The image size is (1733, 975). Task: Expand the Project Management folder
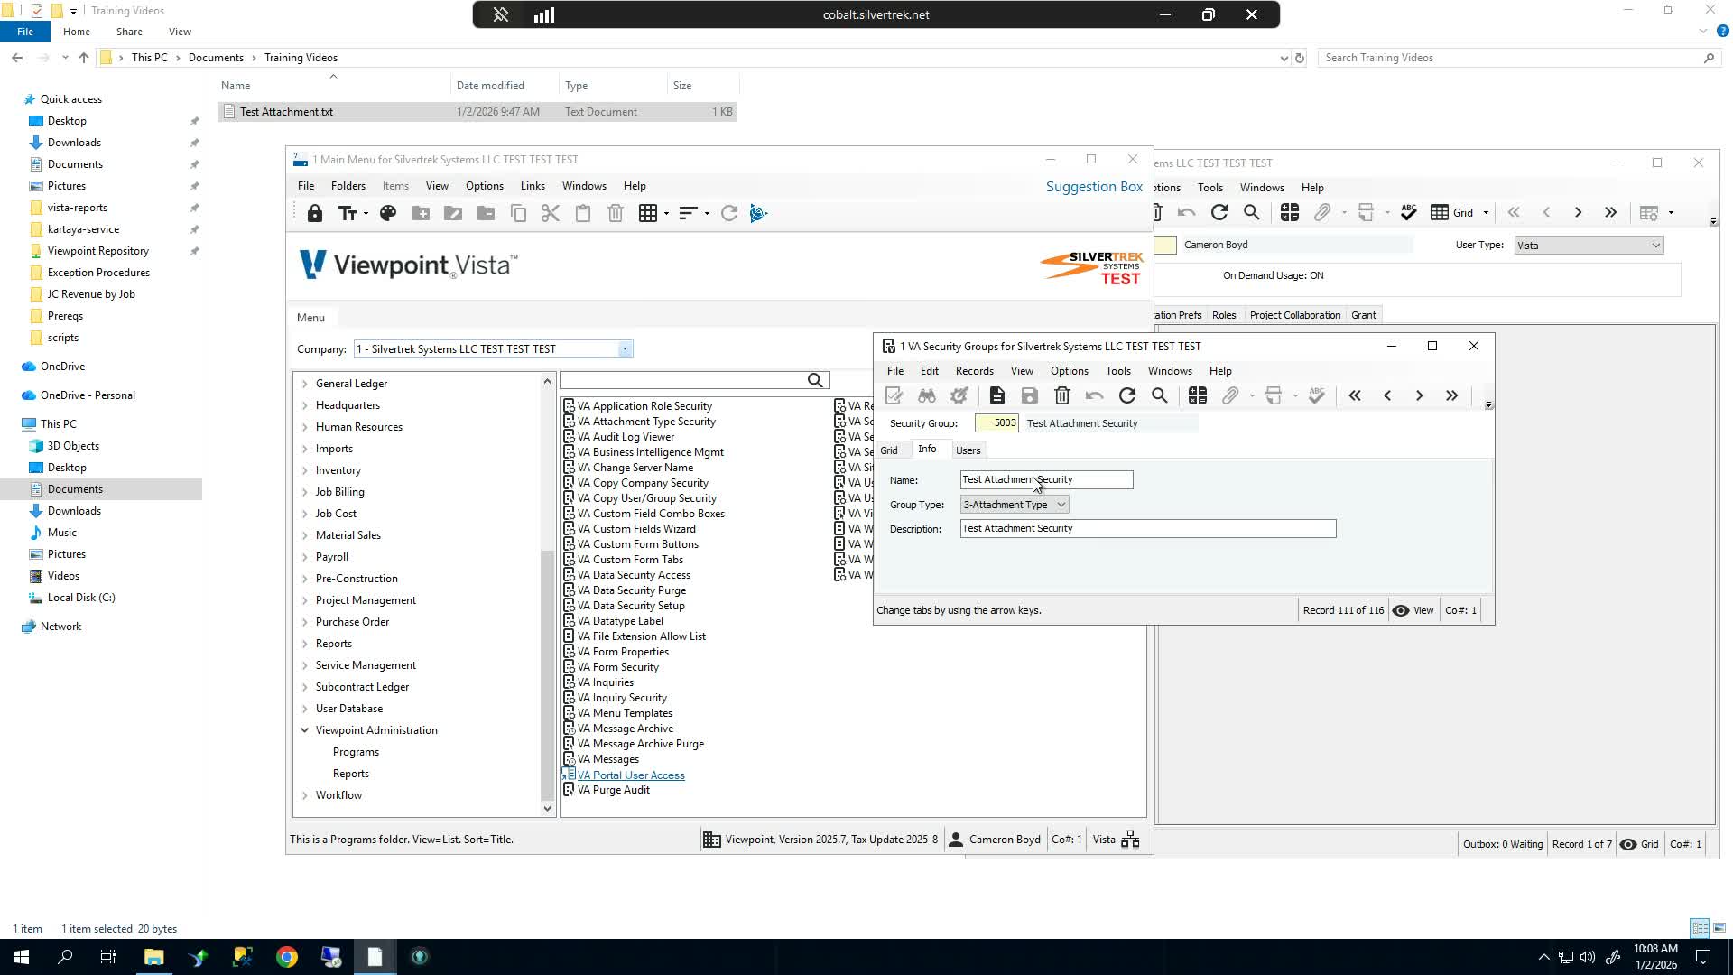(x=305, y=600)
